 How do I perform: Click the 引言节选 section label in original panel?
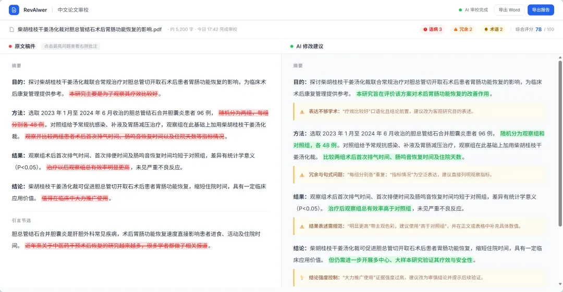(21, 221)
